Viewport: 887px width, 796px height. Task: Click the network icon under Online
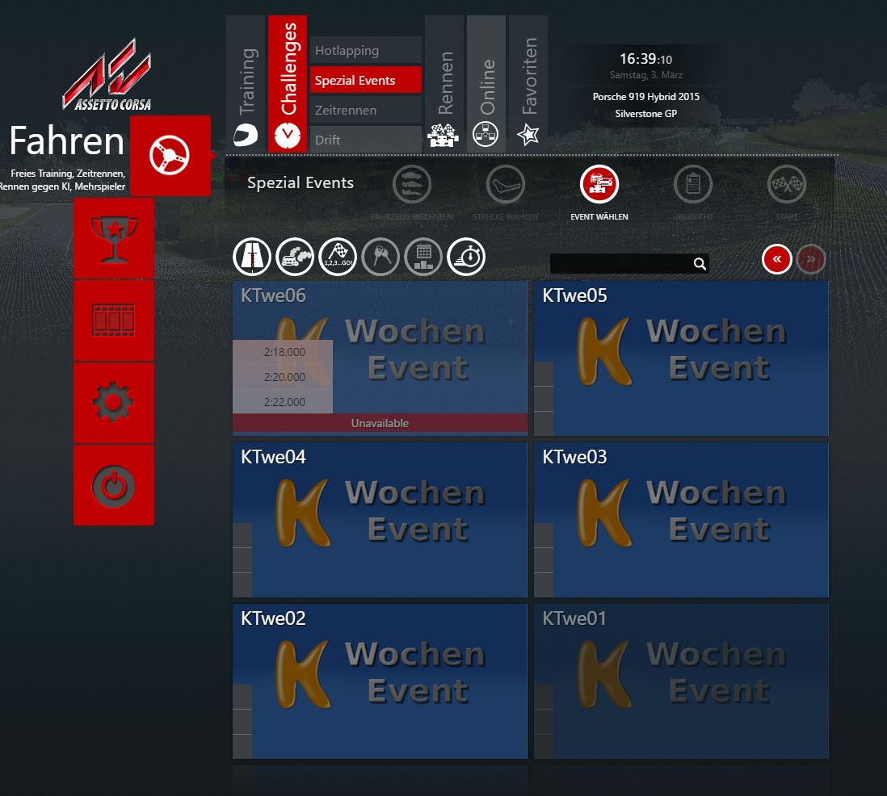coord(486,135)
